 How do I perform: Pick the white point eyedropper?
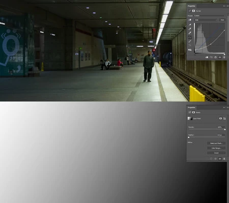pyautogui.click(x=190, y=33)
